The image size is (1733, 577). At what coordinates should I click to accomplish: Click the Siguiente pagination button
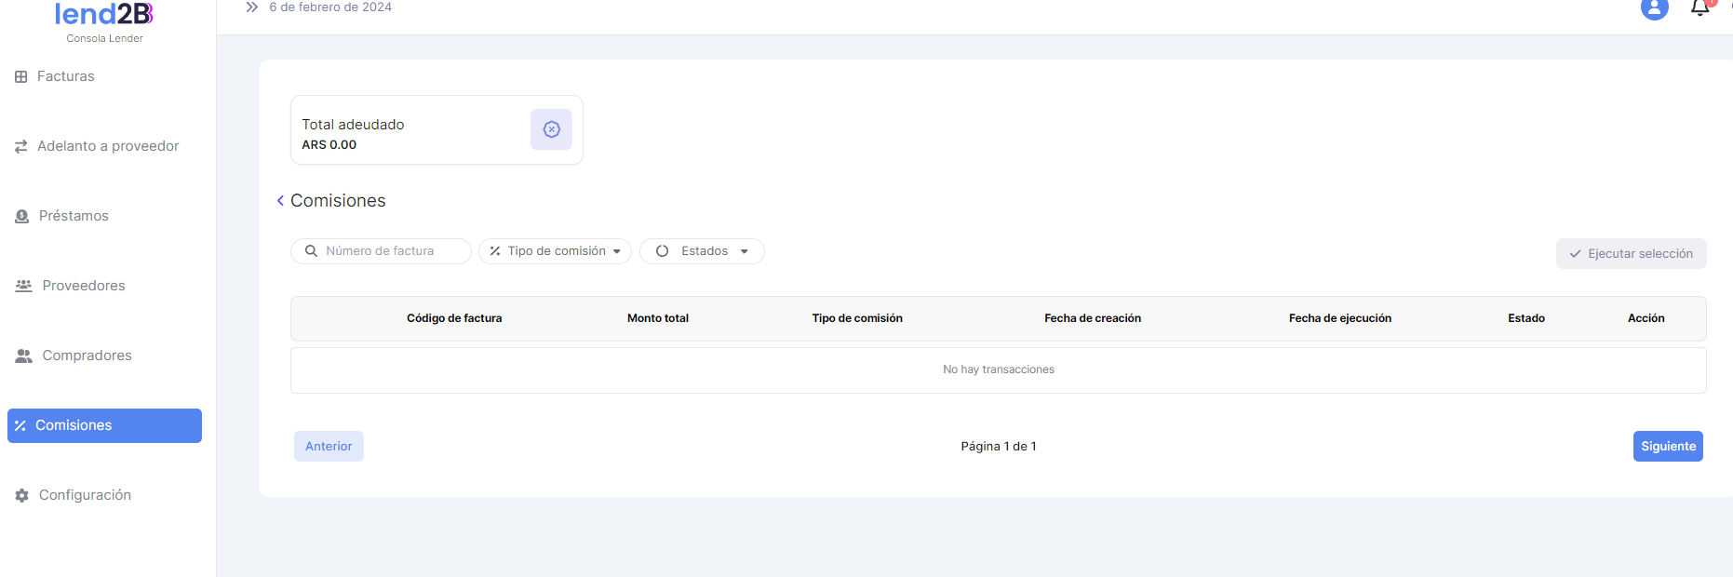[1667, 447]
